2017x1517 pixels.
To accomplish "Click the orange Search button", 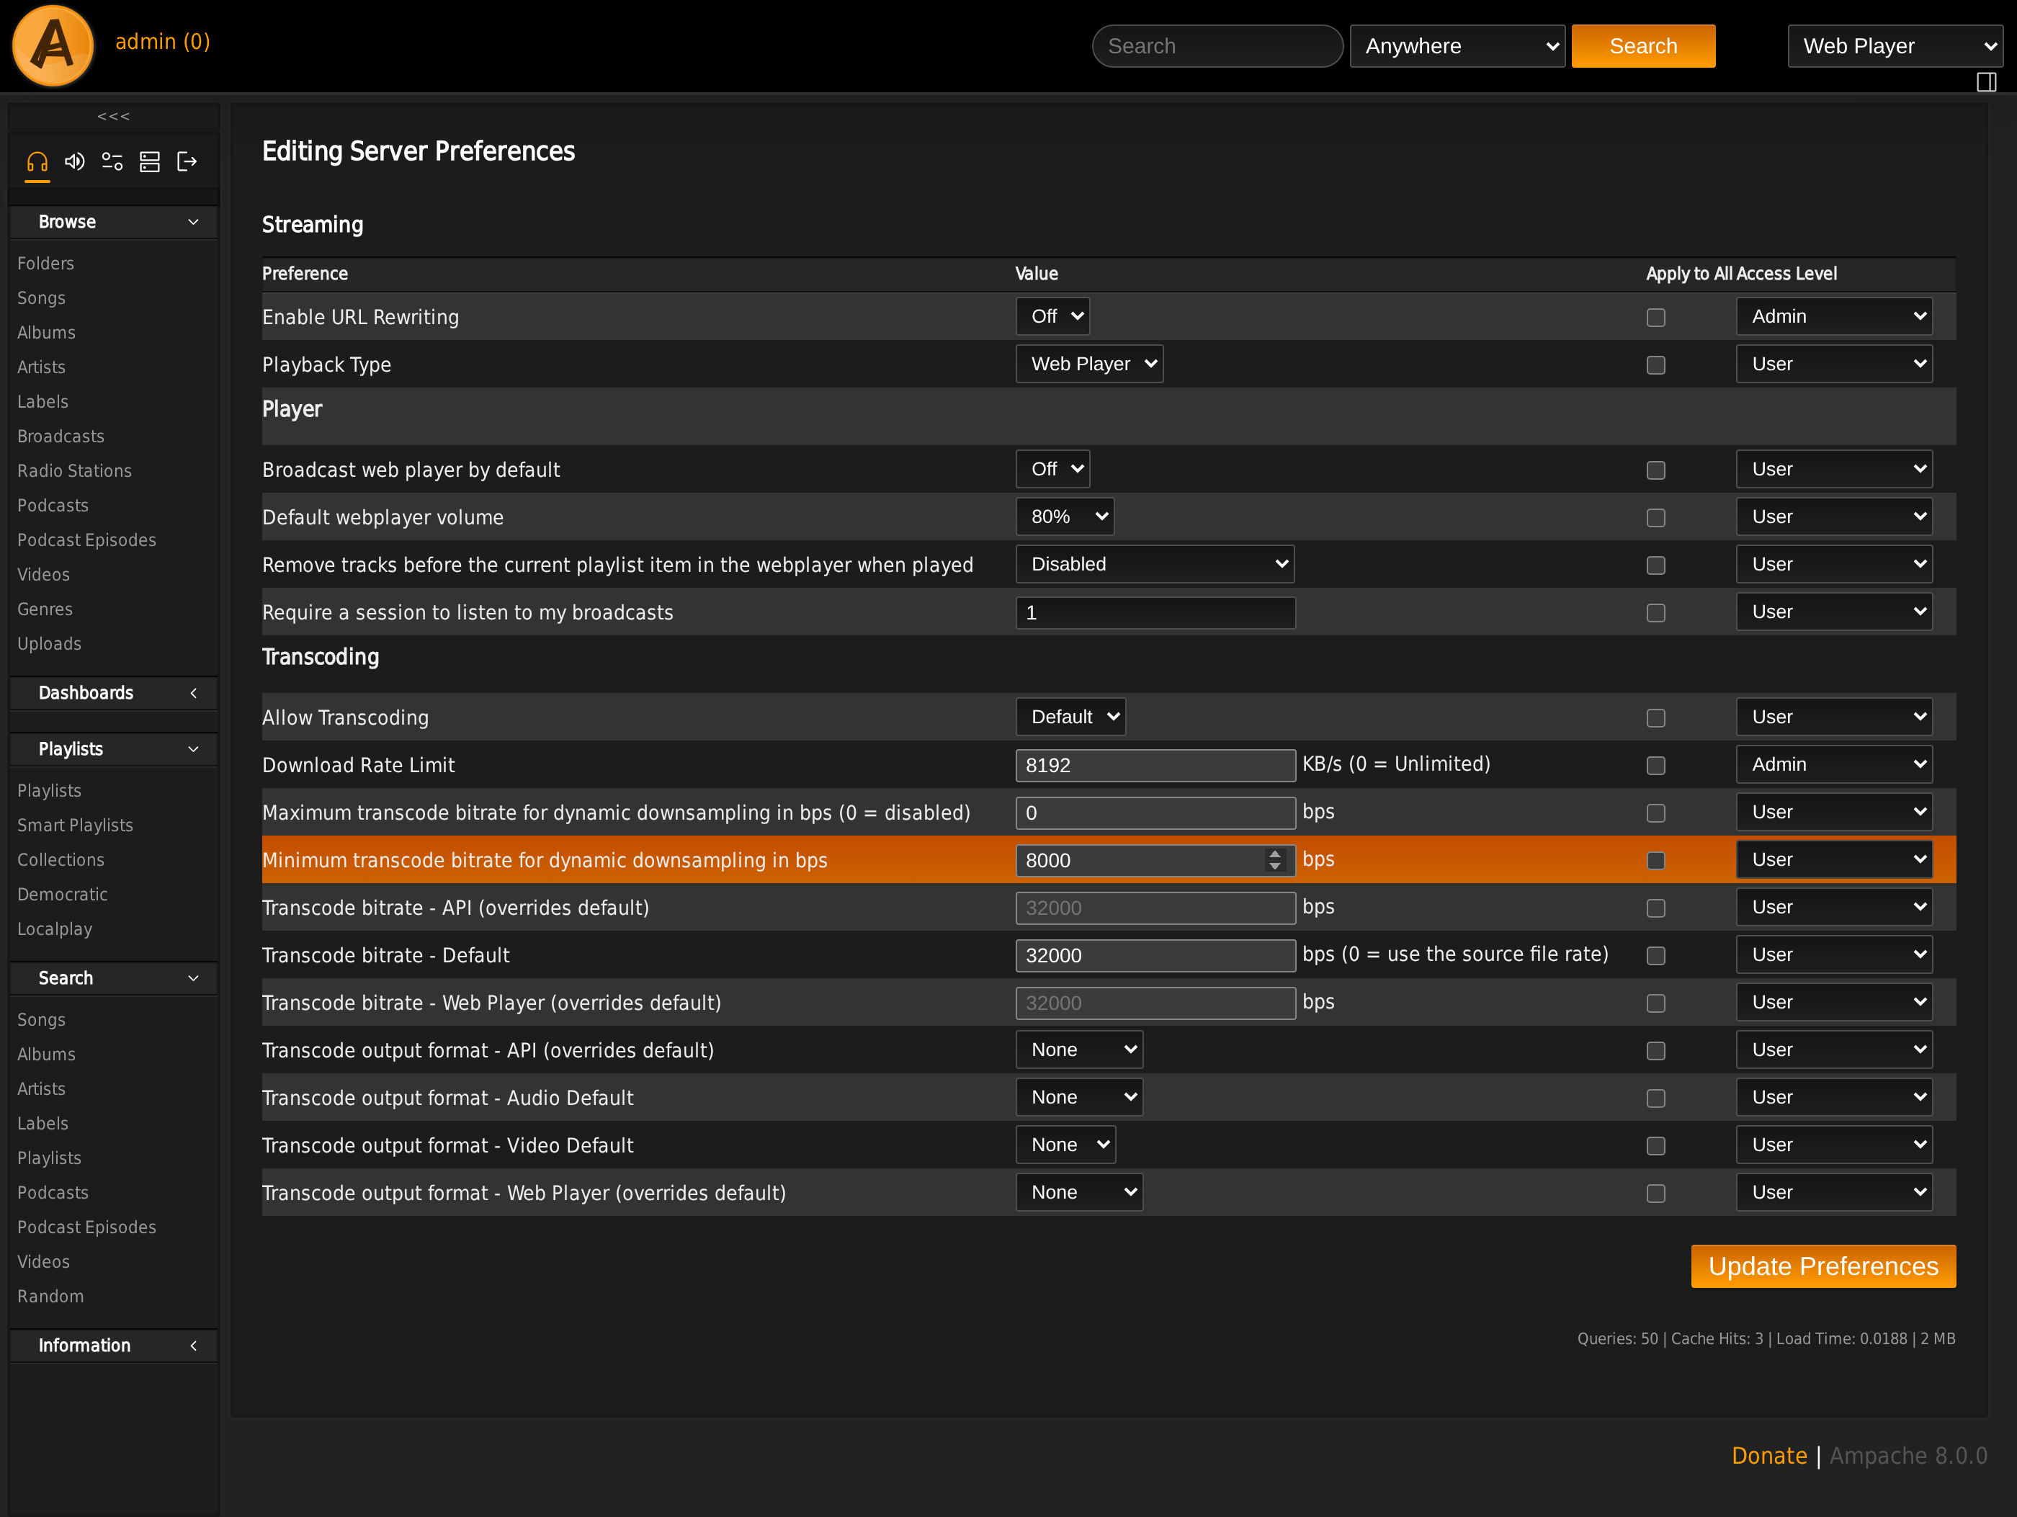I will tap(1643, 45).
